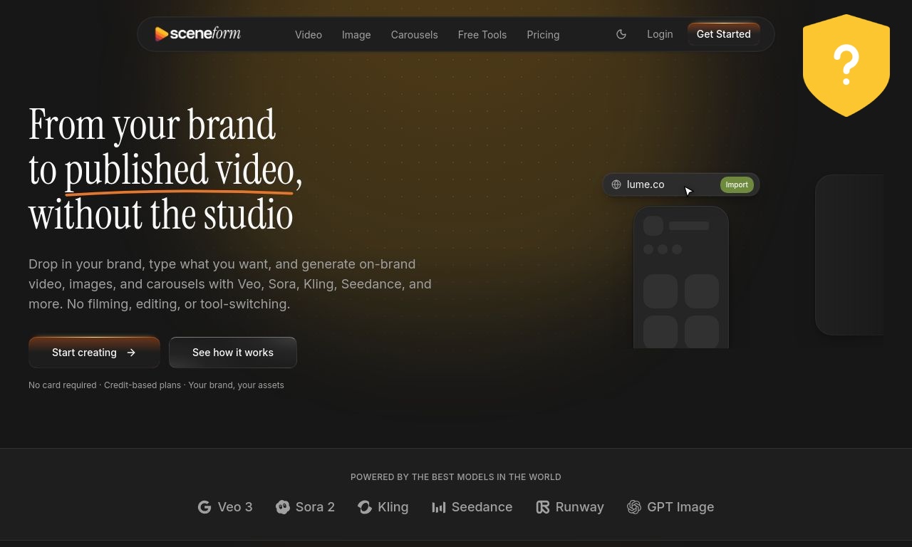Click the See how it works button
Screen dimensions: 912x547
[233, 353]
